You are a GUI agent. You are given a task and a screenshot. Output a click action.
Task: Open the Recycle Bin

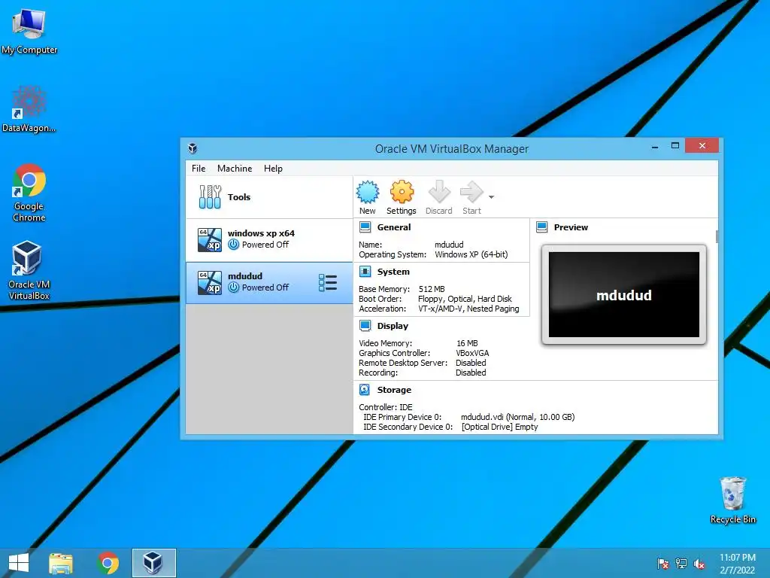coord(732,500)
